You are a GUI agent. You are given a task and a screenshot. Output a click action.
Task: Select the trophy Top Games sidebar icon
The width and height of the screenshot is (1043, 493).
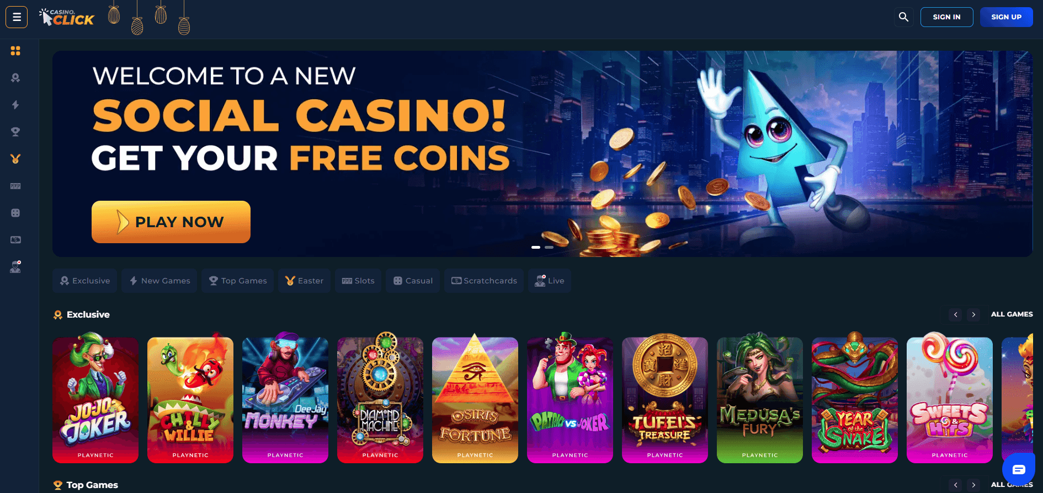tap(15, 132)
